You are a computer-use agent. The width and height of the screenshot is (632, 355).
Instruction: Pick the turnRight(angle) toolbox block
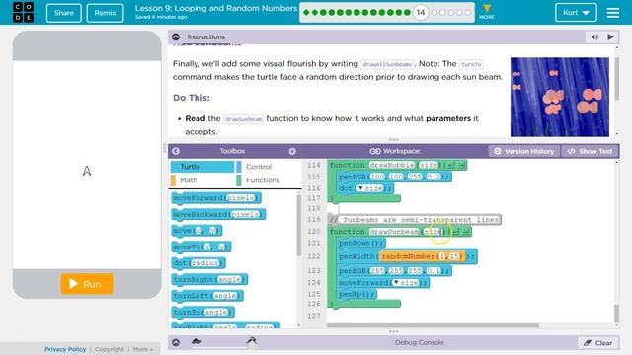tap(209, 279)
